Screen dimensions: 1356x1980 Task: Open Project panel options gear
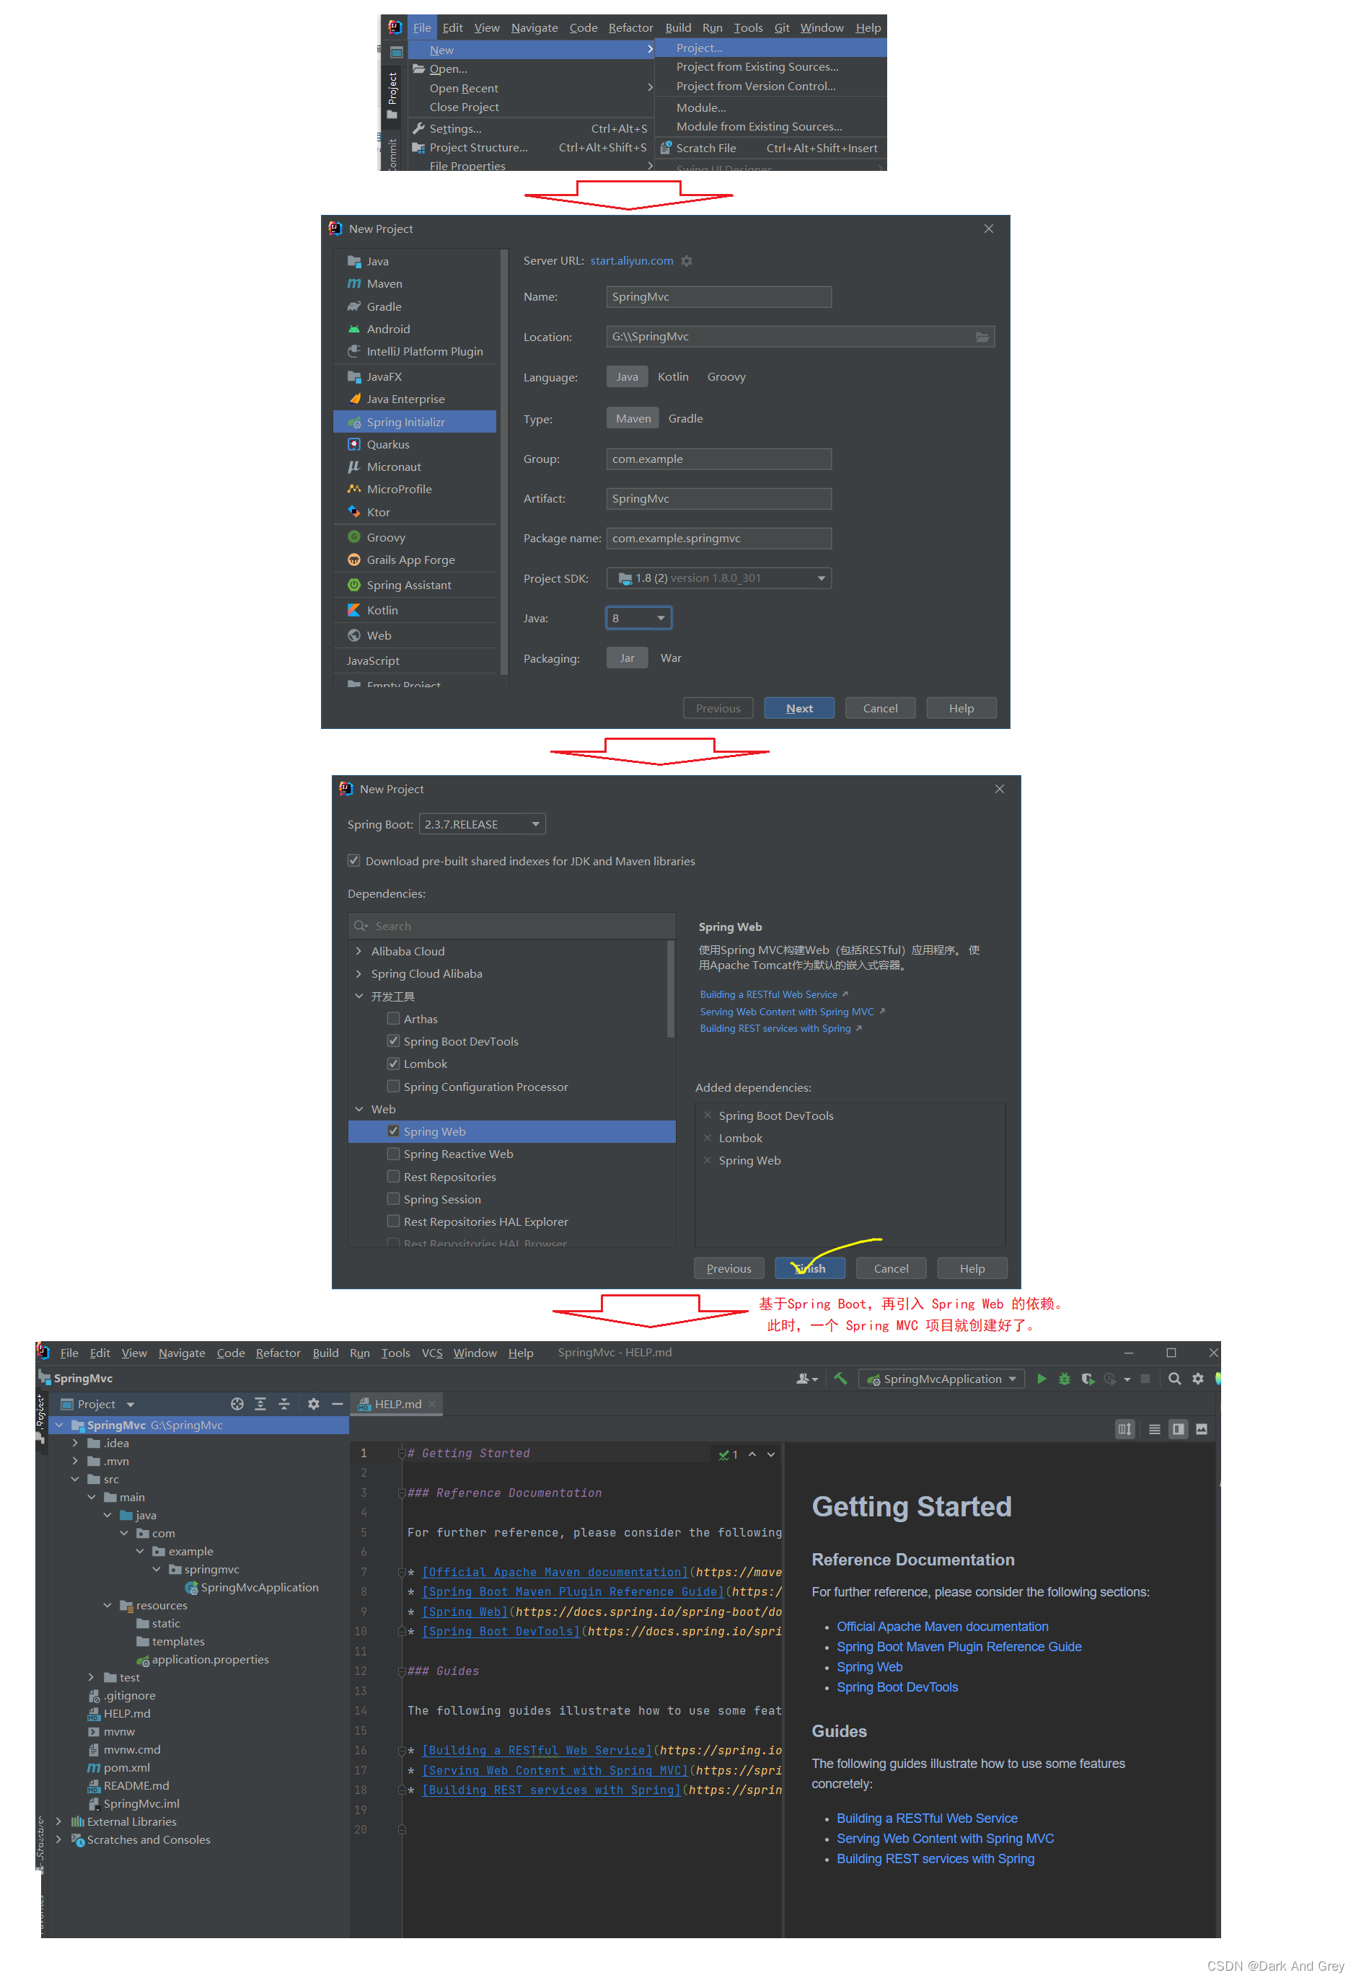[314, 1404]
